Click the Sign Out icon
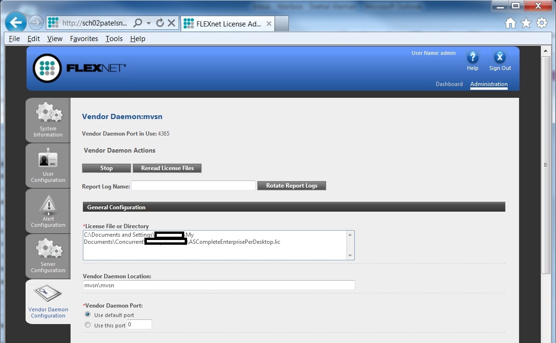Viewport: 556px width, 343px height. click(x=500, y=57)
